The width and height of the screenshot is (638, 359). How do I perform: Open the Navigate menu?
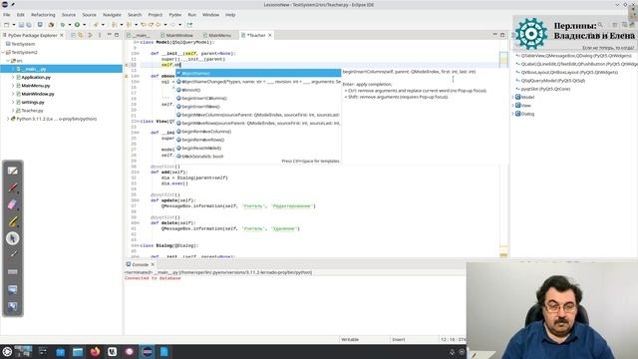[112, 15]
